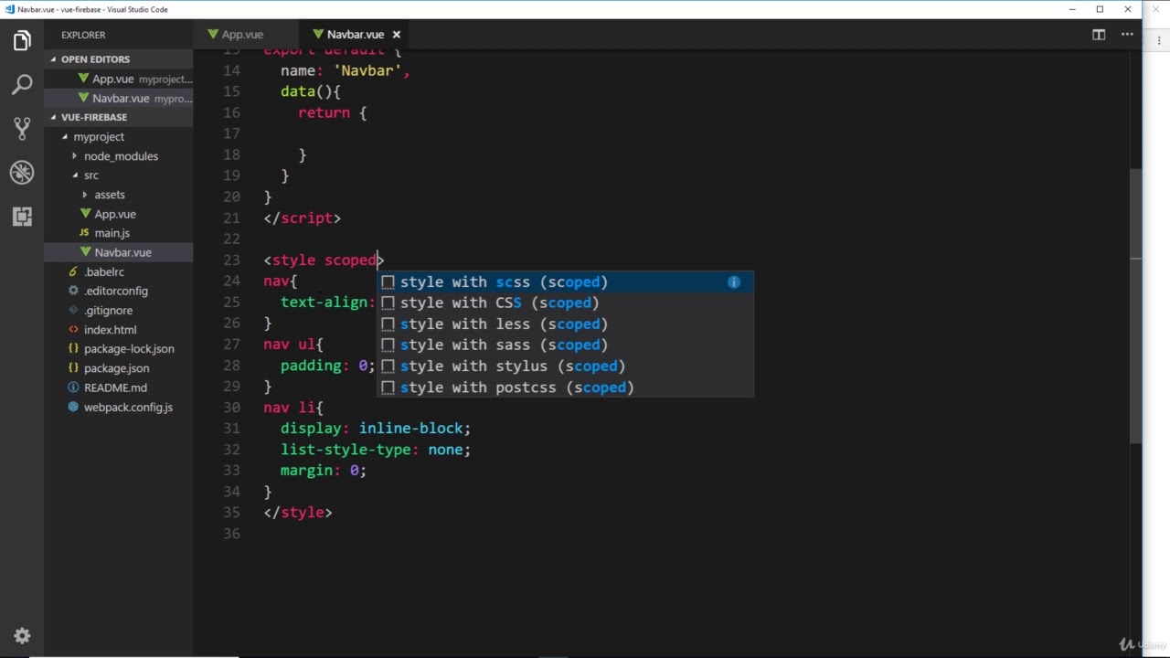Open App.vue under Open Editors

119,80
